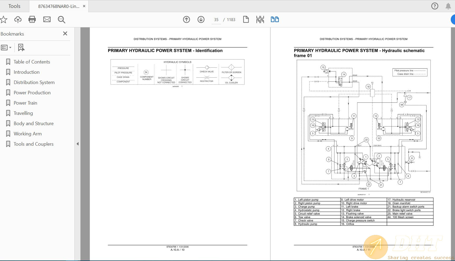Click the cloud upload icon
The height and width of the screenshot is (261, 455).
18,19
